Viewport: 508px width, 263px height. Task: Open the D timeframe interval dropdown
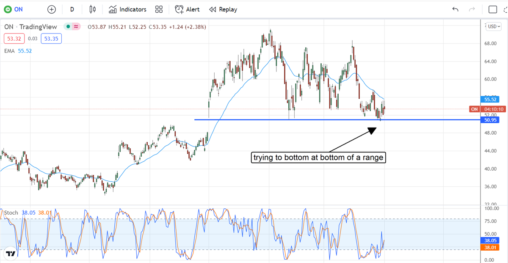[72, 9]
